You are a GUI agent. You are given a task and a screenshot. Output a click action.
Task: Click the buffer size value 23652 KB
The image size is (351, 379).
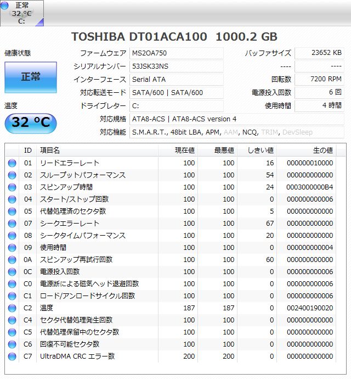[x=319, y=53]
